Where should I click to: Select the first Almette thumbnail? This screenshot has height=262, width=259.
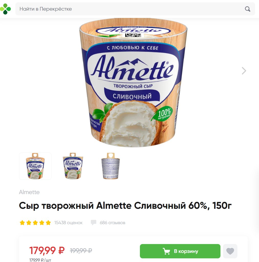click(x=35, y=166)
